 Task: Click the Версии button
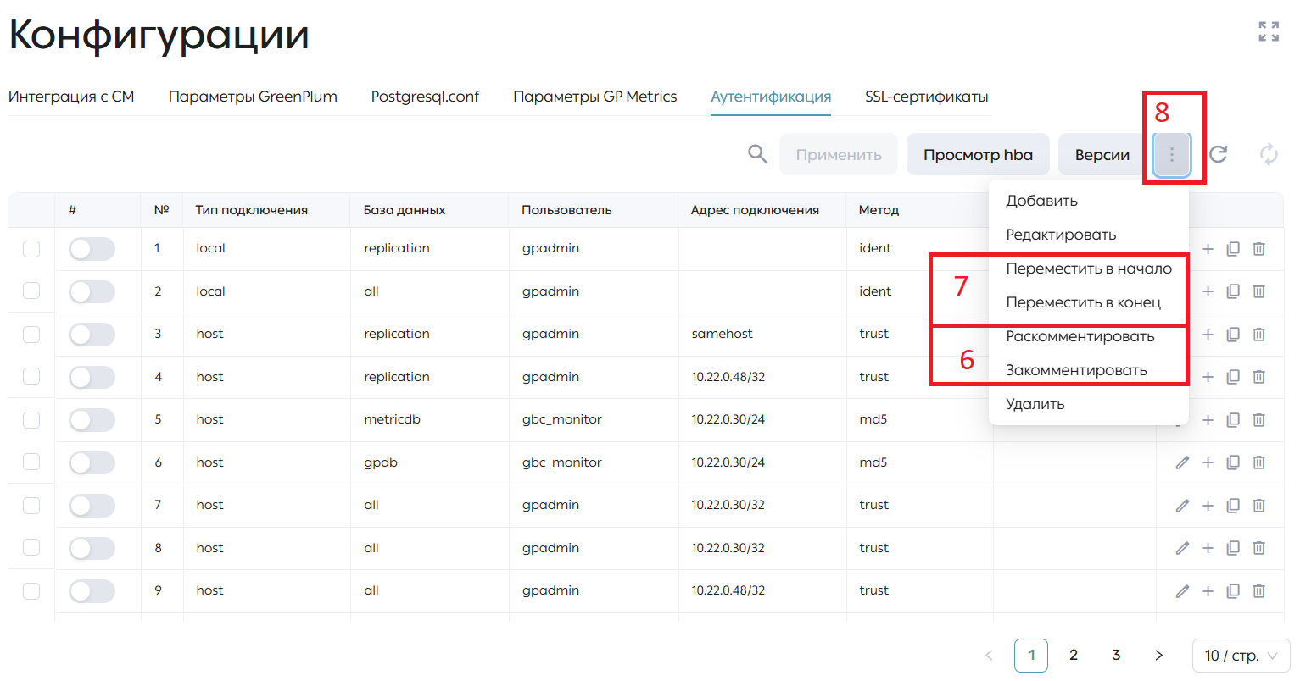[1102, 155]
